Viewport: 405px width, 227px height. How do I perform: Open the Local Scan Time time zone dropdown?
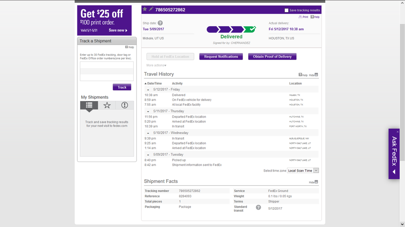click(x=303, y=171)
